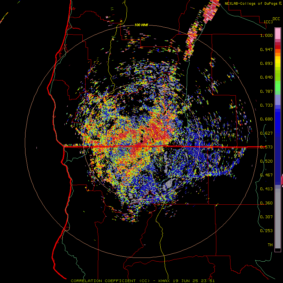Click the 0.893 scale value
The image size is (283, 283).
tap(266, 63)
